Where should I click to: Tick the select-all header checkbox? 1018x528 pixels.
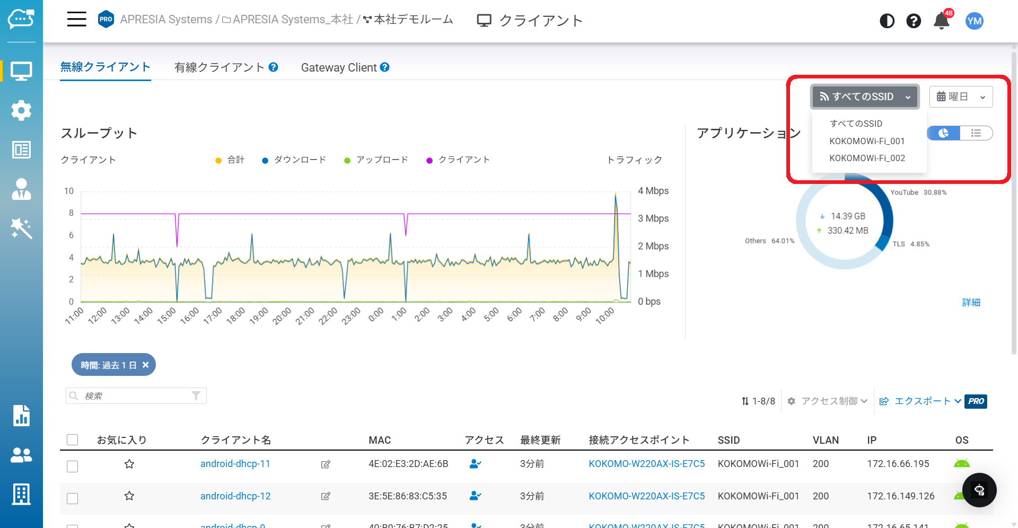(73, 439)
